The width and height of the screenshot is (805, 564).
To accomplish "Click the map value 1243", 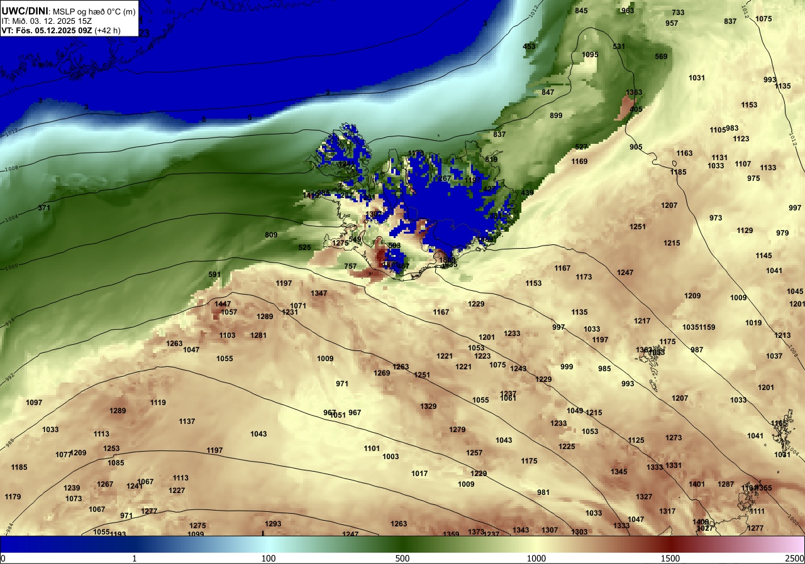I will pos(518,369).
